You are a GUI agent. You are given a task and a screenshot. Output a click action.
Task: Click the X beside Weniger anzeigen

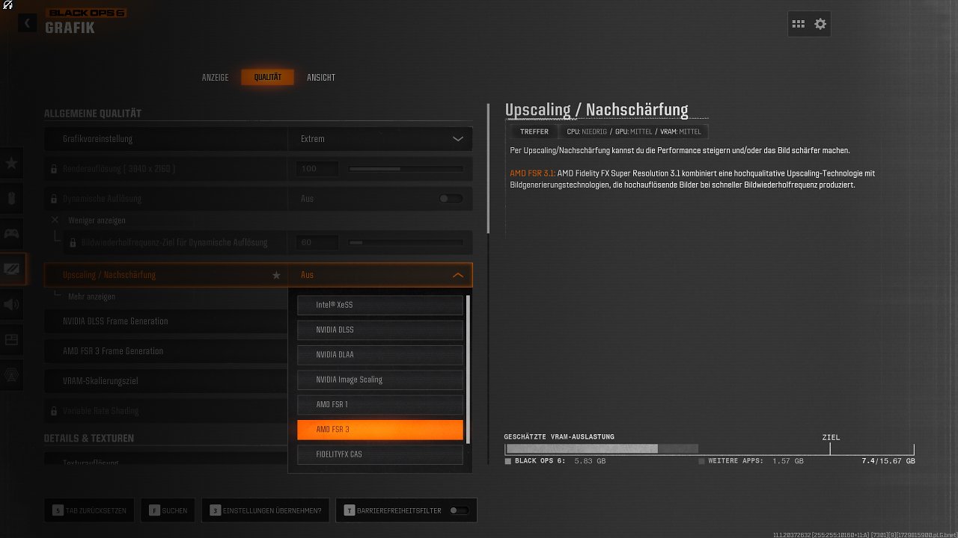55,220
